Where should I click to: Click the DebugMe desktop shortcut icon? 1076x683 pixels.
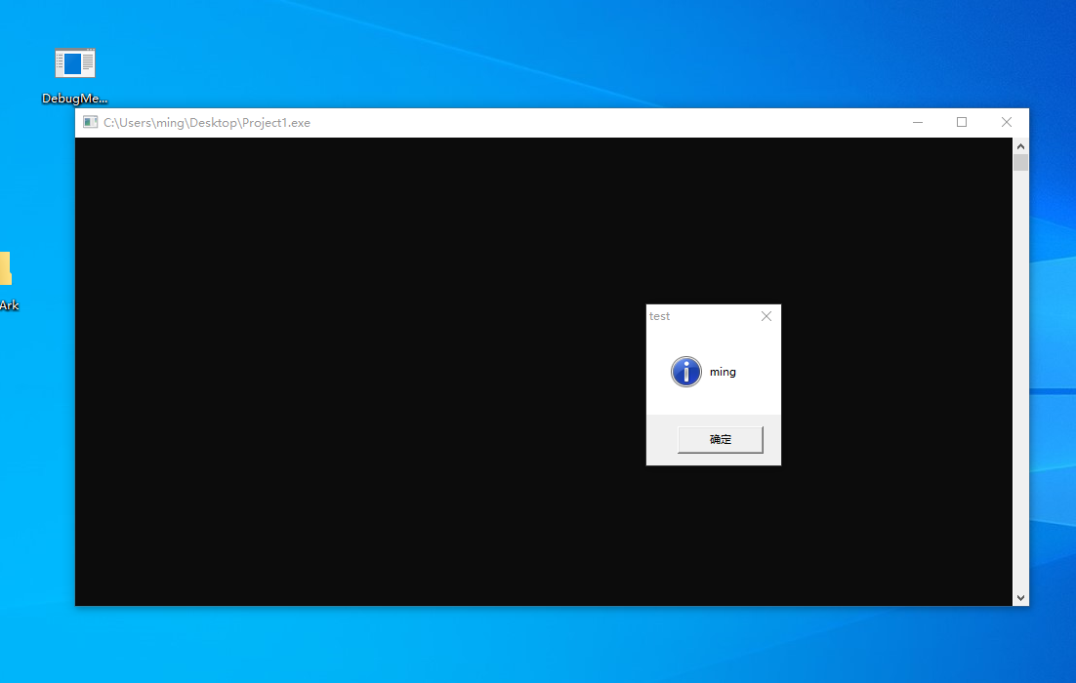pos(74,63)
